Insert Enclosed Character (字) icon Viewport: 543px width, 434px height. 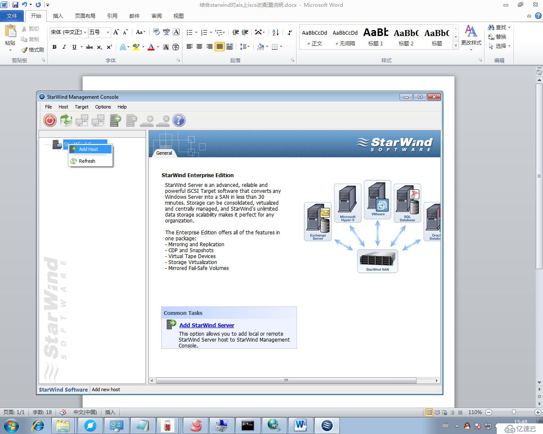click(x=176, y=47)
